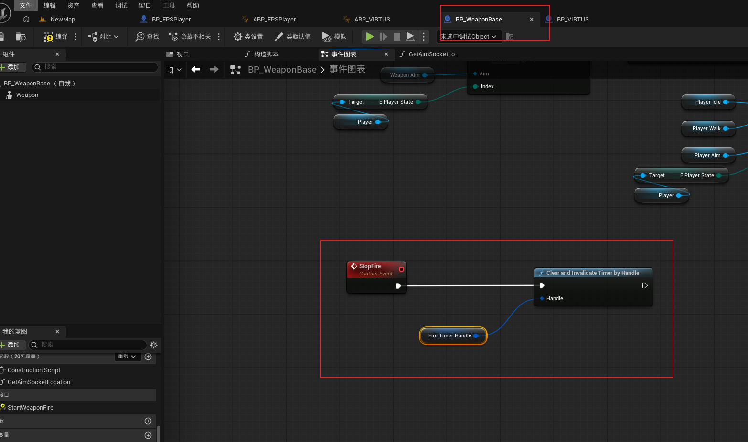Click the graph icon in breadcrumb
This screenshot has height=442, width=748.
(x=235, y=70)
